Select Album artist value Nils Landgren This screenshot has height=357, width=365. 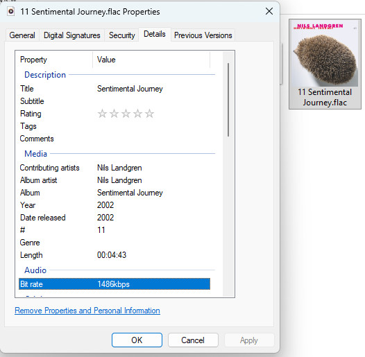(x=119, y=180)
